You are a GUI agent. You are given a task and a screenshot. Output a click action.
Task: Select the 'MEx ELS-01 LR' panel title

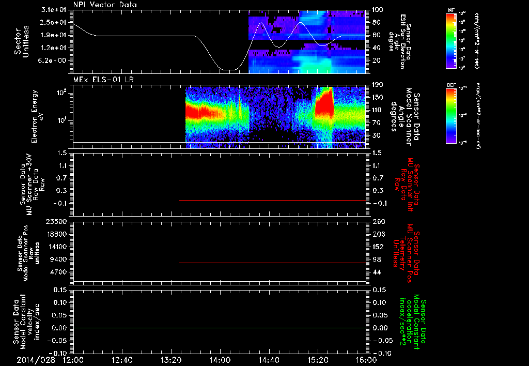[103, 80]
